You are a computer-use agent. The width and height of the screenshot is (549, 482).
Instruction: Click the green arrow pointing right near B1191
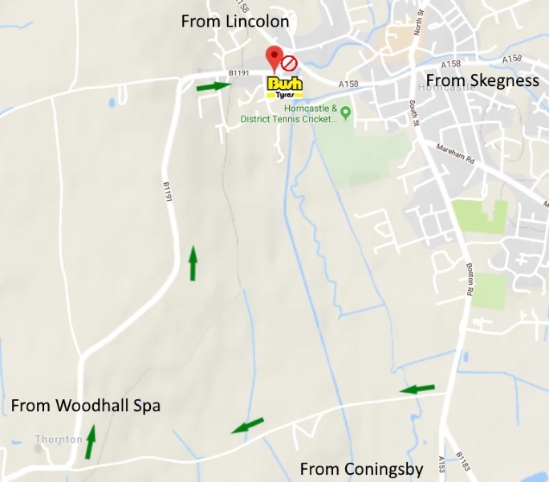(x=214, y=86)
